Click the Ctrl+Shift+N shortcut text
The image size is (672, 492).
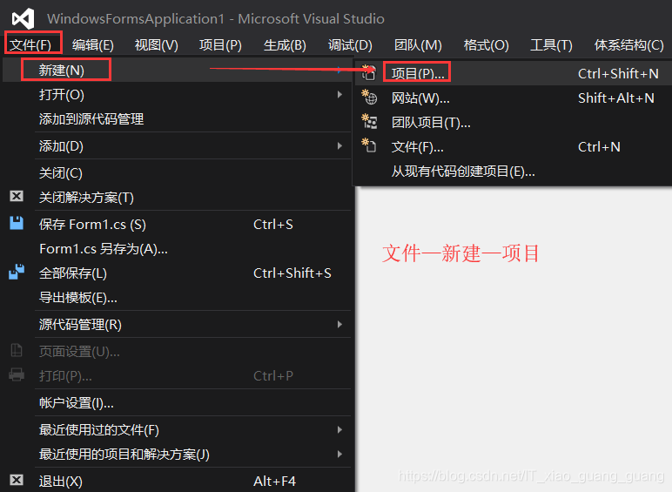618,74
